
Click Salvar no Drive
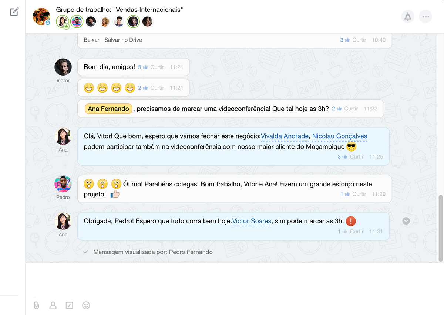click(x=123, y=40)
